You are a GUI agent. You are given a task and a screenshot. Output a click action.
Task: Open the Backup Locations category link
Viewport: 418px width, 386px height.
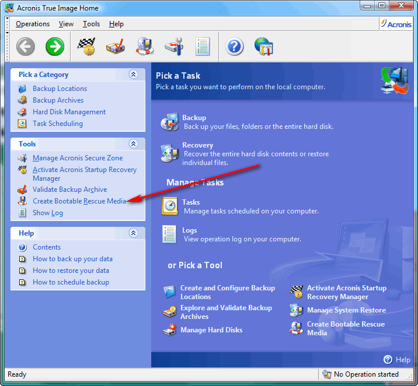(60, 89)
